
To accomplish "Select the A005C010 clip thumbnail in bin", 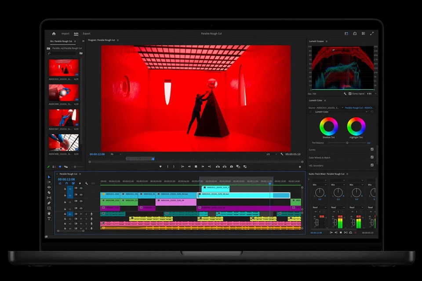I will tap(63, 68).
